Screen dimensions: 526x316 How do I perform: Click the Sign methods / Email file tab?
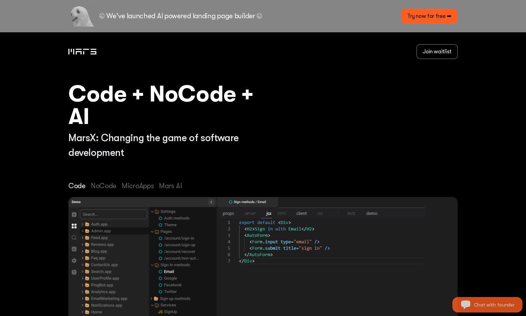point(248,202)
